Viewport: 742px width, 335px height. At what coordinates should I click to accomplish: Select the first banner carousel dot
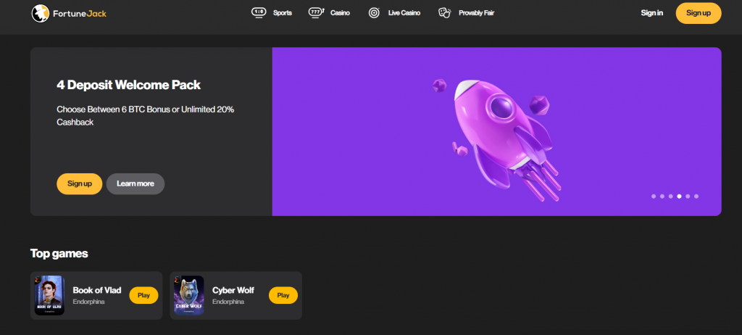[x=654, y=197]
